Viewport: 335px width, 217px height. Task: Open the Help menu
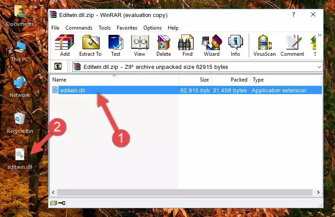coord(173,28)
